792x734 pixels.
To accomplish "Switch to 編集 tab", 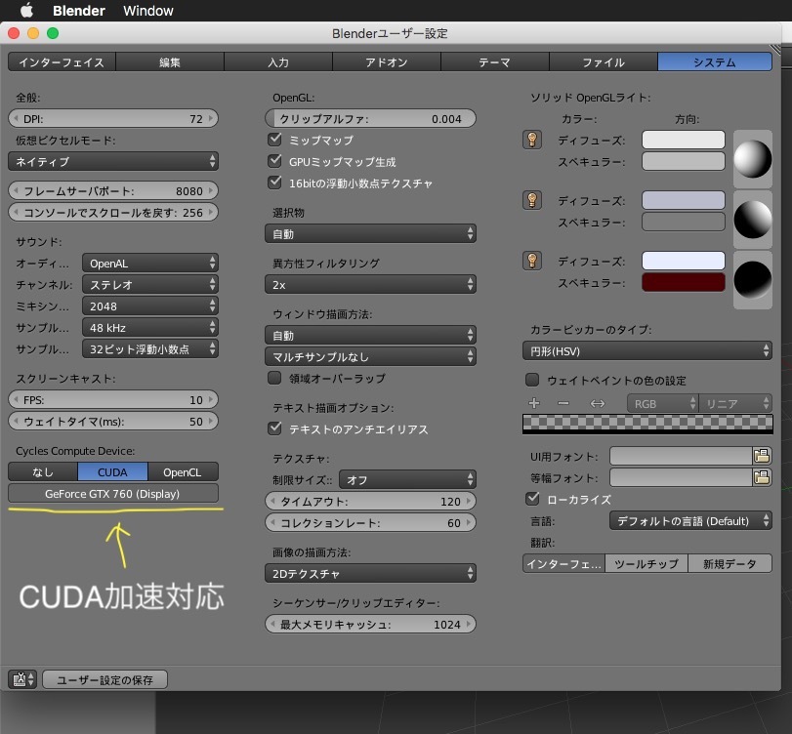I will coord(170,62).
